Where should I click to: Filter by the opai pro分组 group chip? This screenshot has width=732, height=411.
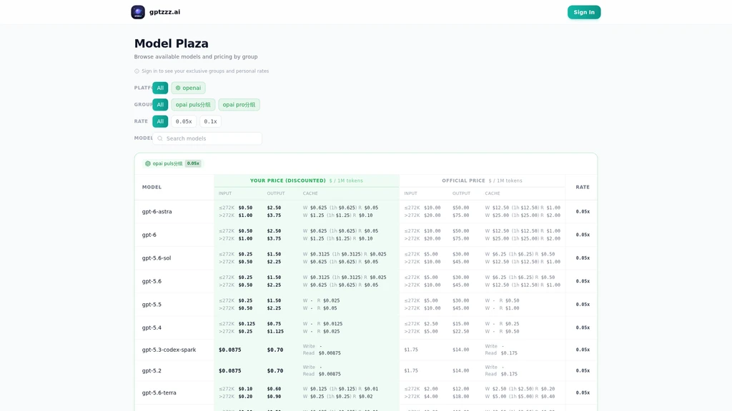click(239, 105)
